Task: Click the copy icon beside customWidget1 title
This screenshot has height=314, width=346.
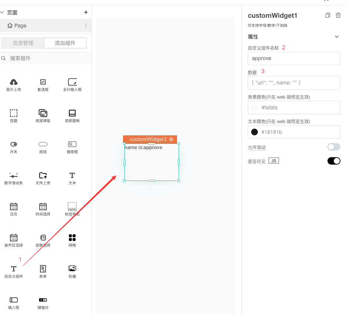Action: (327, 15)
